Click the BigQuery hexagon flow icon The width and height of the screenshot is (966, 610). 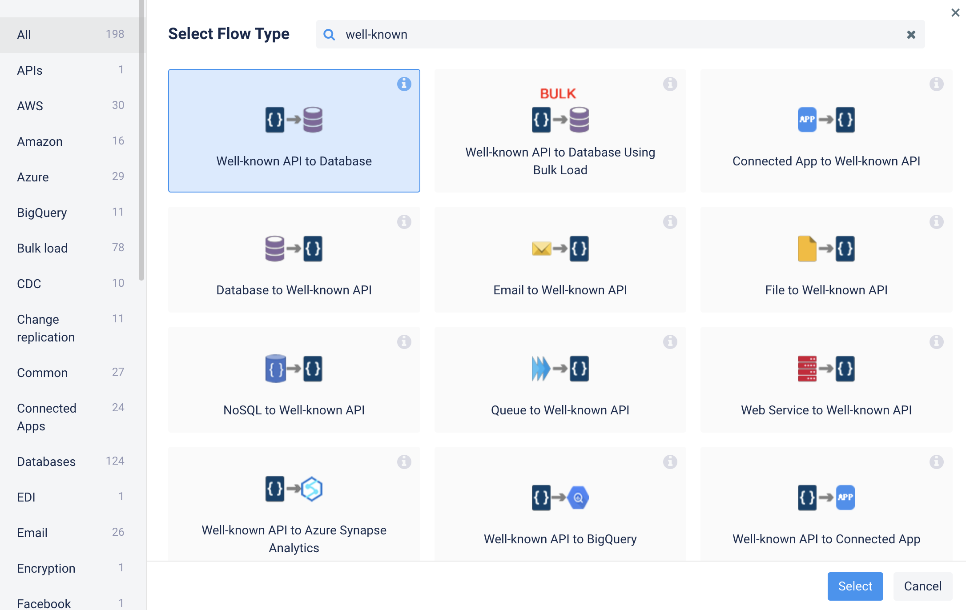(560, 498)
